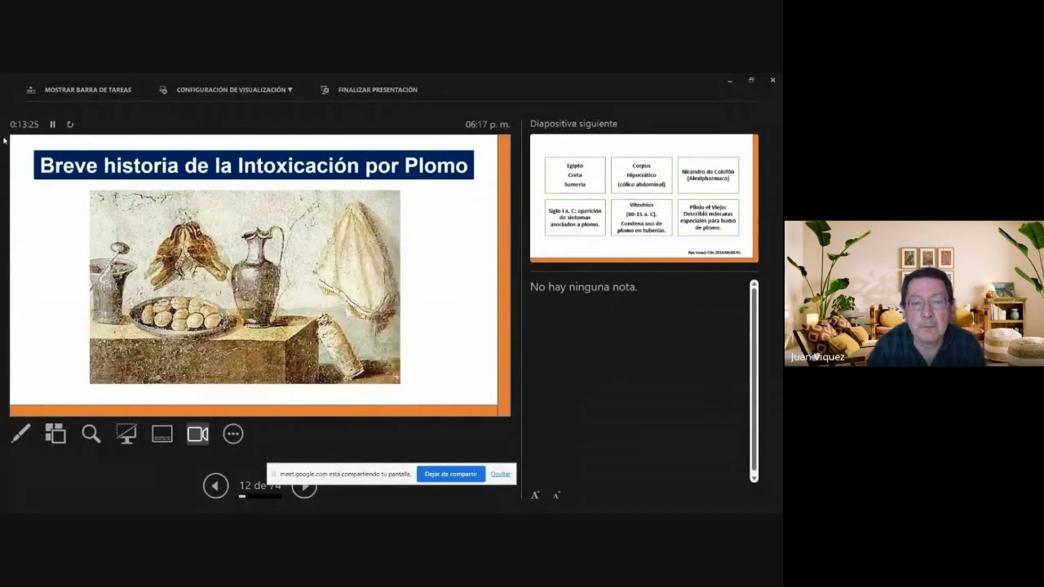
Task: Click Juan Viquez video tile
Action: (x=914, y=293)
